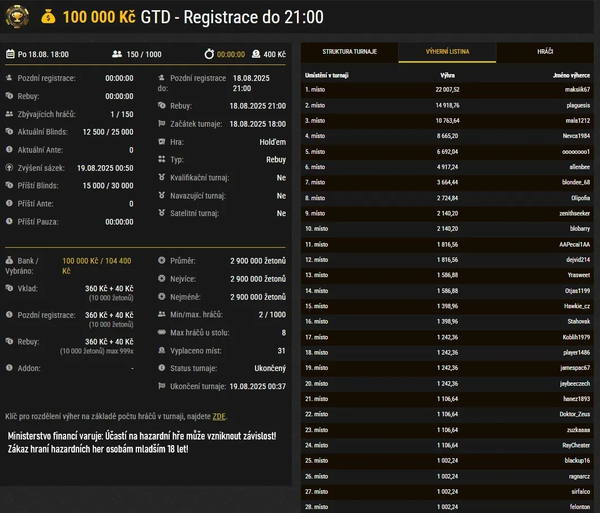Click the flag icon beside Ukončení turnaje

(162, 386)
